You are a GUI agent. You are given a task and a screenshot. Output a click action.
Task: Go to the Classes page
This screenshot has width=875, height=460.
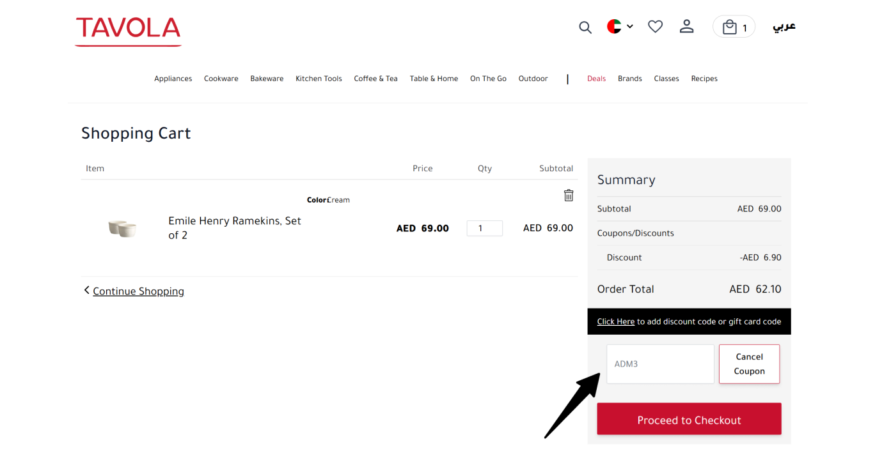666,79
